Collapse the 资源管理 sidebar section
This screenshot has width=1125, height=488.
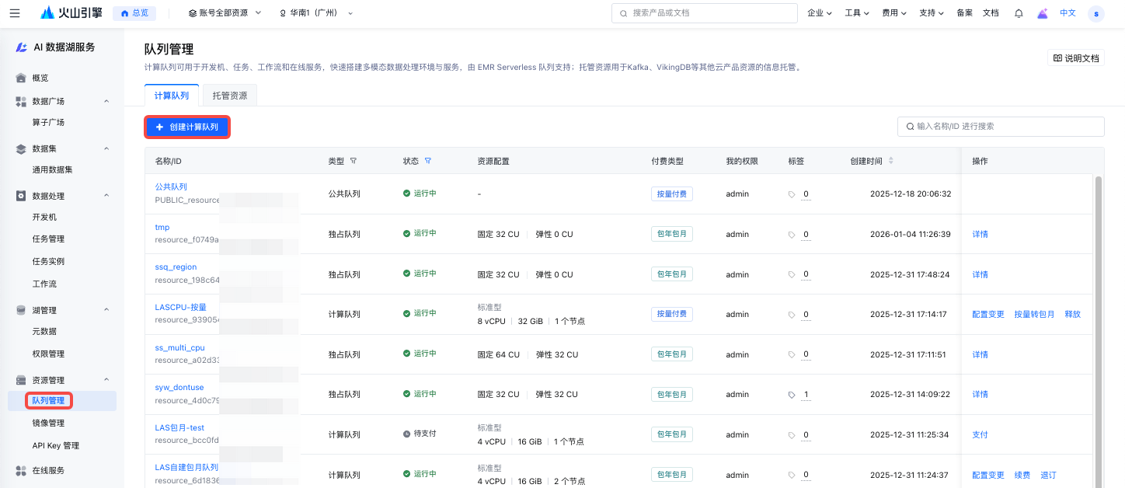(x=106, y=380)
